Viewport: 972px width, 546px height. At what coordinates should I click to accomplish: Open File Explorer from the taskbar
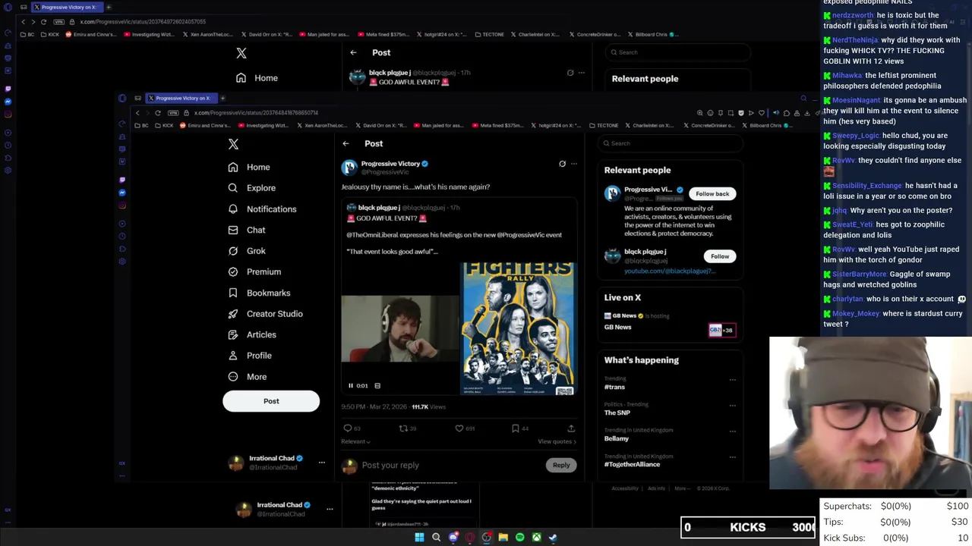click(x=503, y=538)
